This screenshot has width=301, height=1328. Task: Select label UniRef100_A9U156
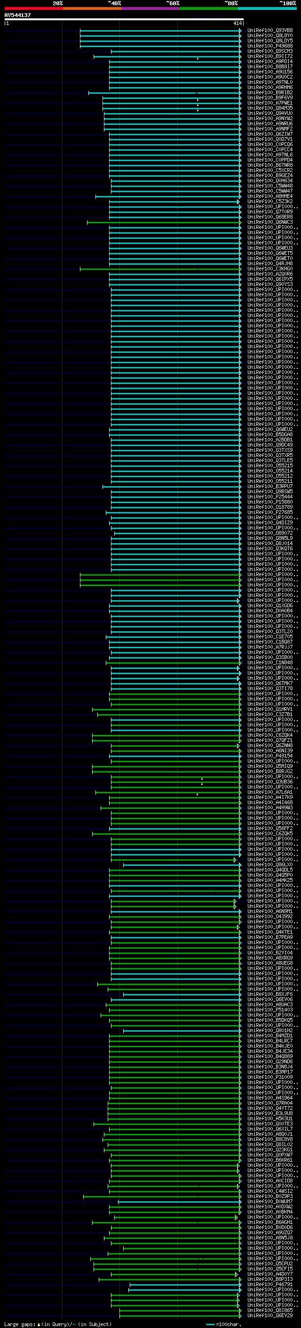[270, 72]
